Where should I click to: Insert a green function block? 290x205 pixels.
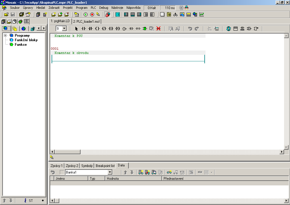click(145, 28)
